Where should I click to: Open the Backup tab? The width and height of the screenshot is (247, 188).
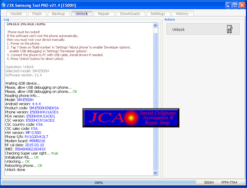(x=58, y=14)
